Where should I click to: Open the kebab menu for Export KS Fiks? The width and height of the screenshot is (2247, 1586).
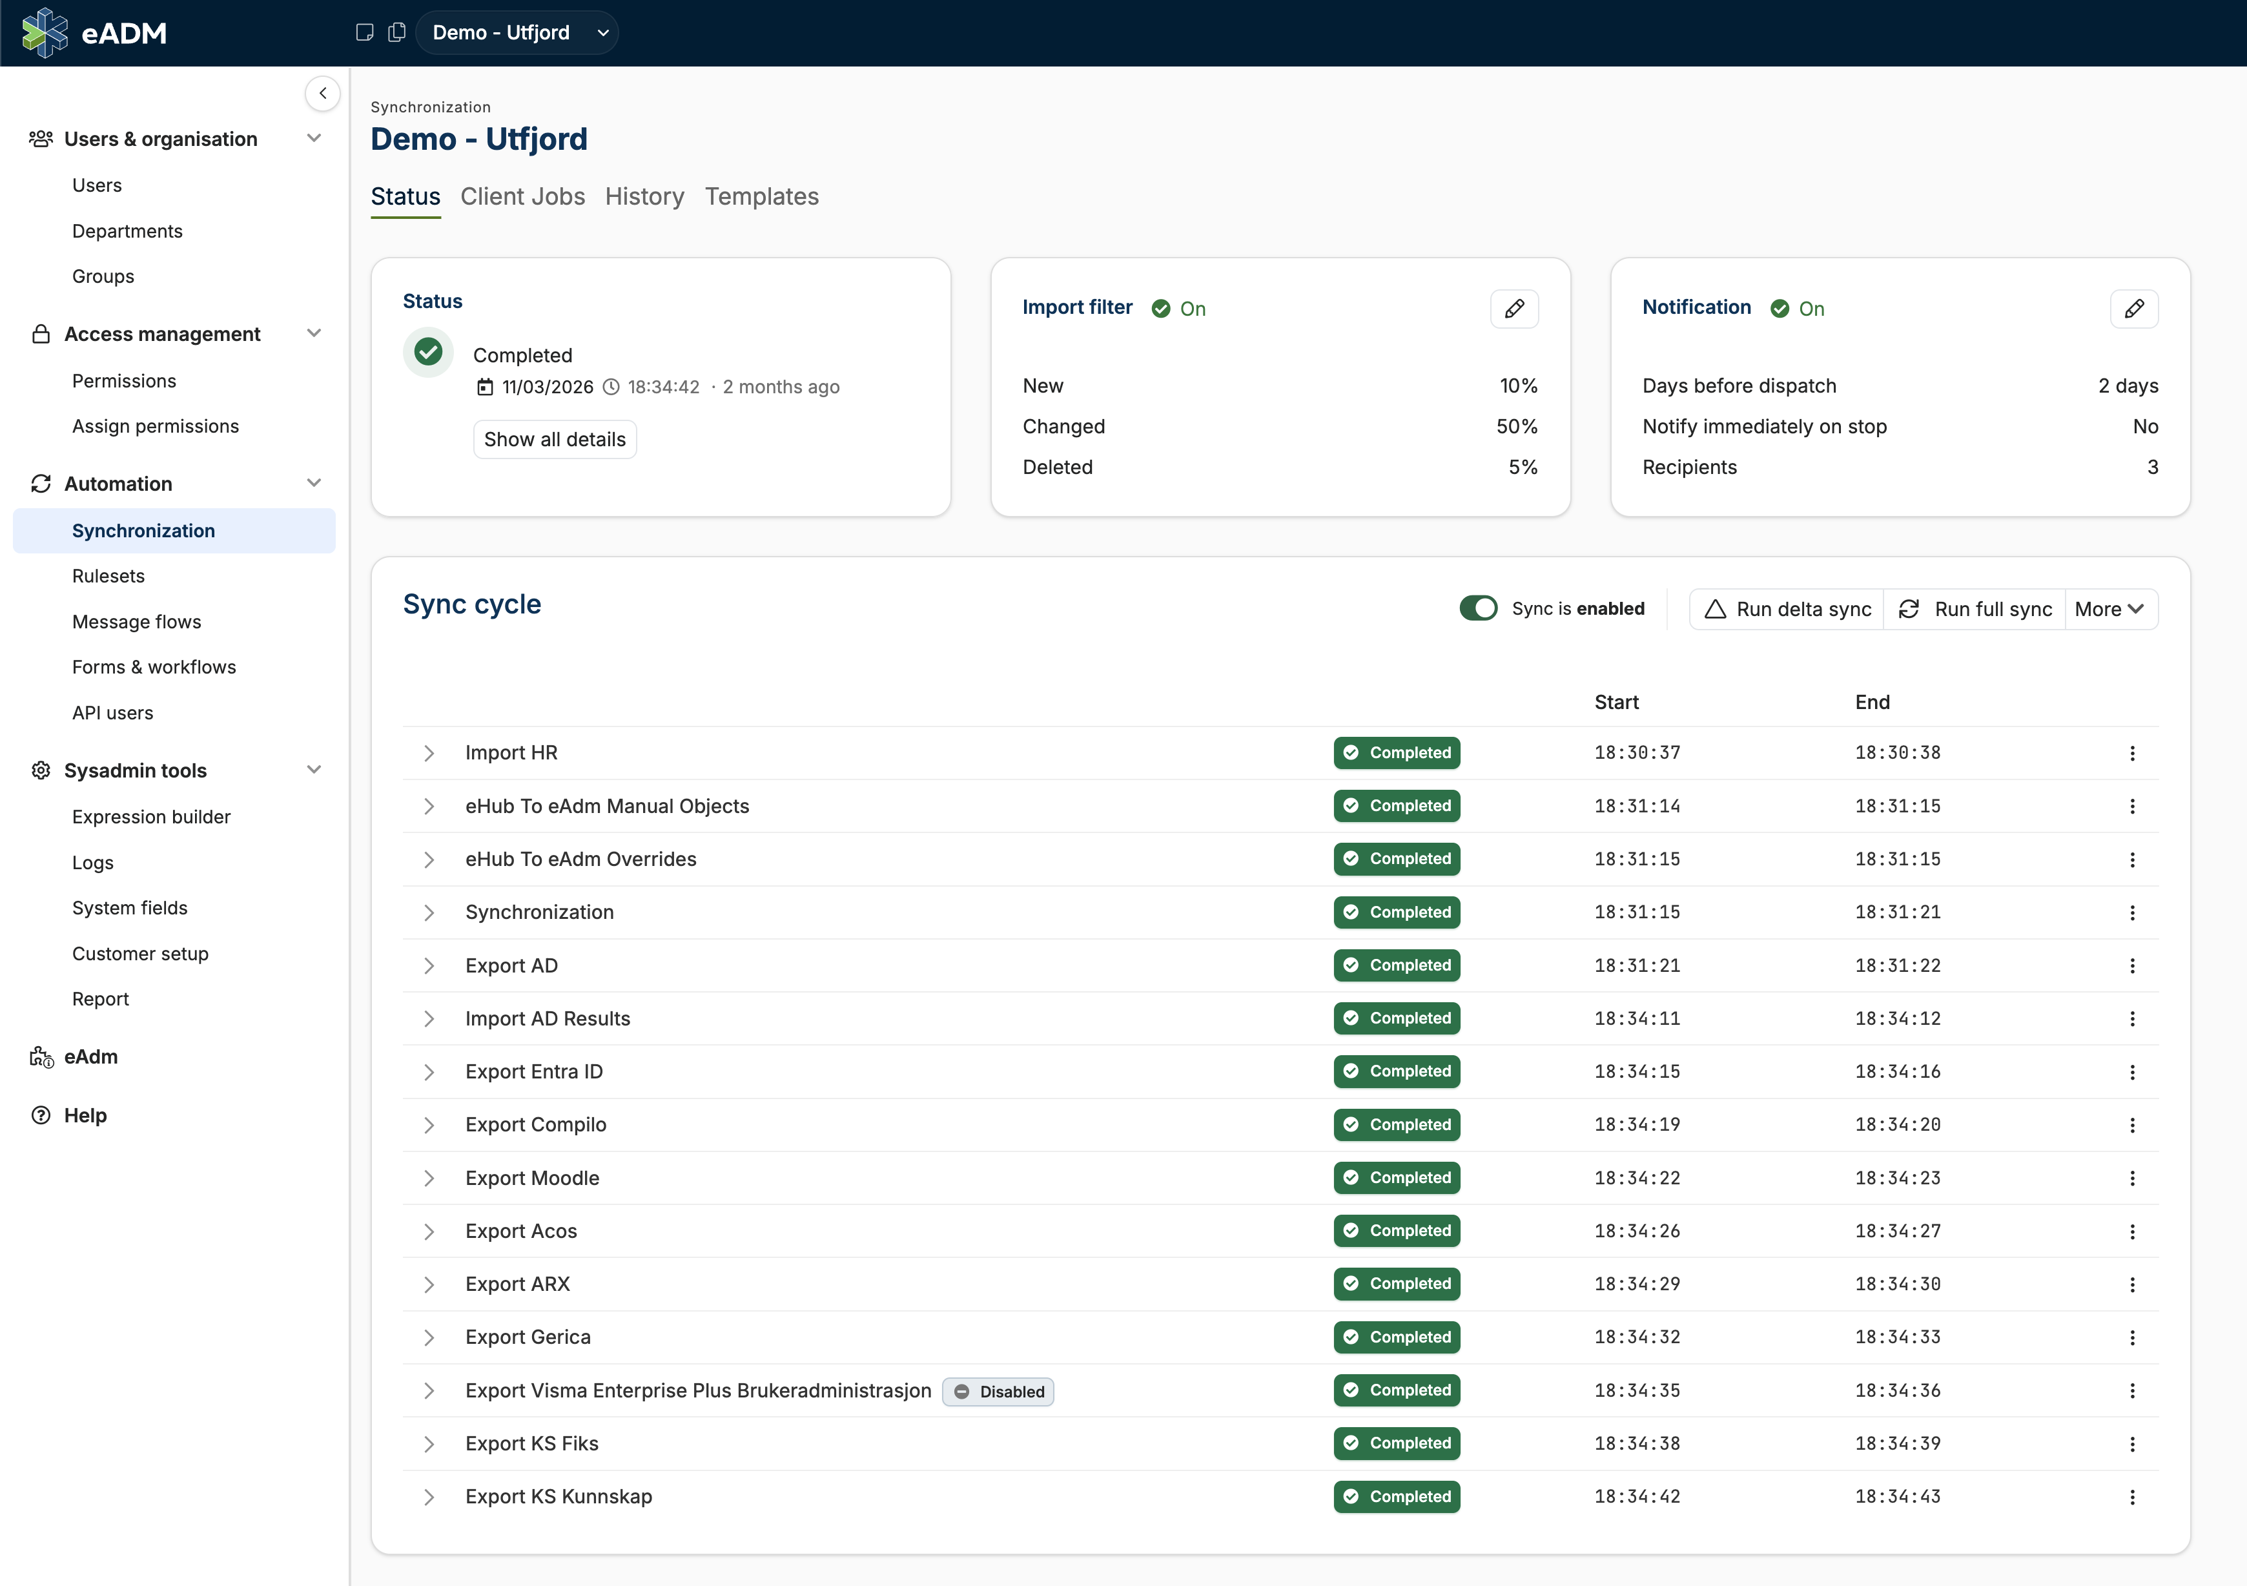[x=2131, y=1444]
